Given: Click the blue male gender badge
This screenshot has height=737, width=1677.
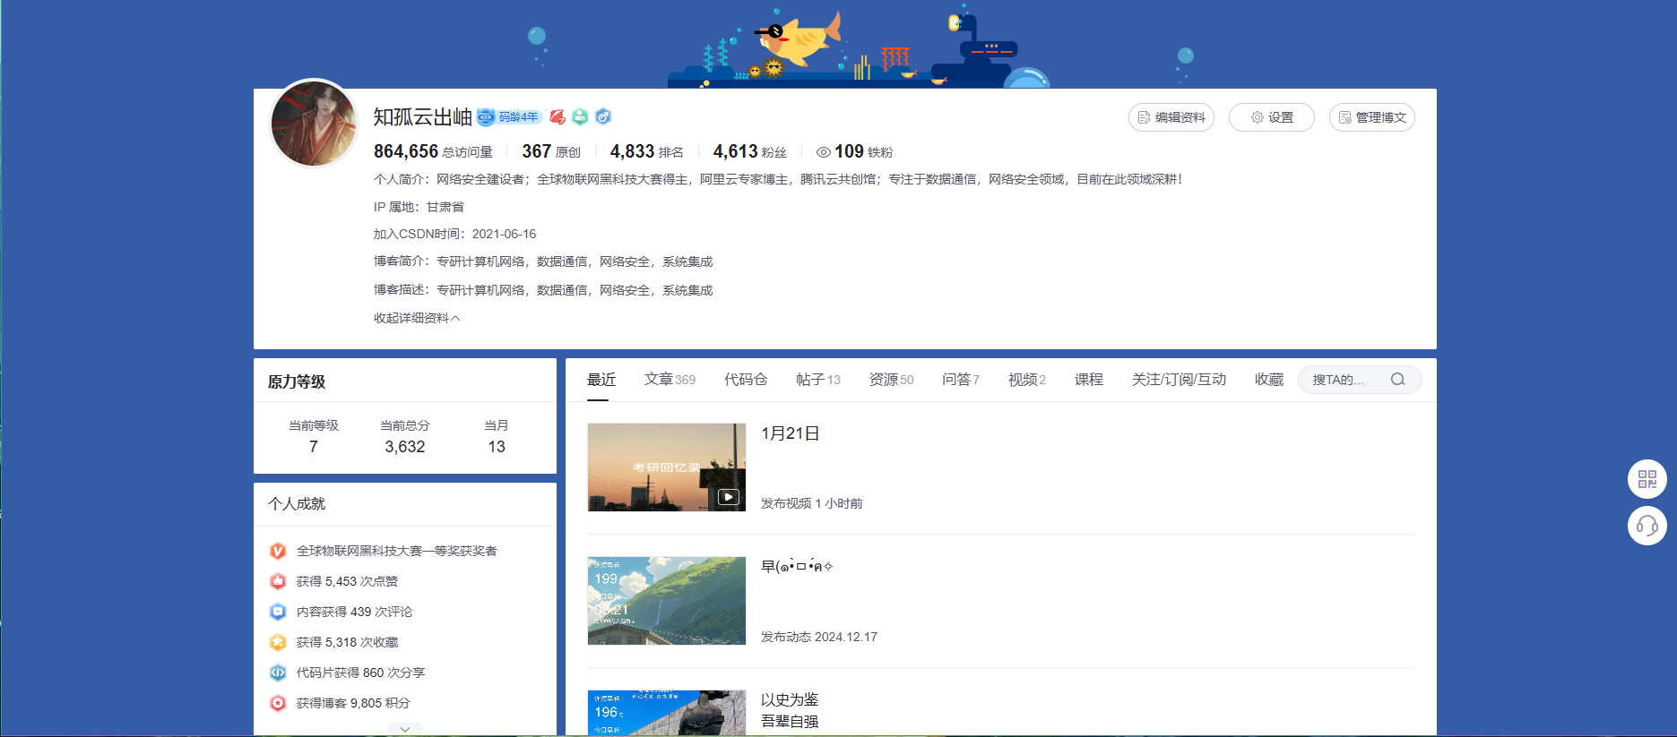Looking at the screenshot, I should (x=603, y=117).
